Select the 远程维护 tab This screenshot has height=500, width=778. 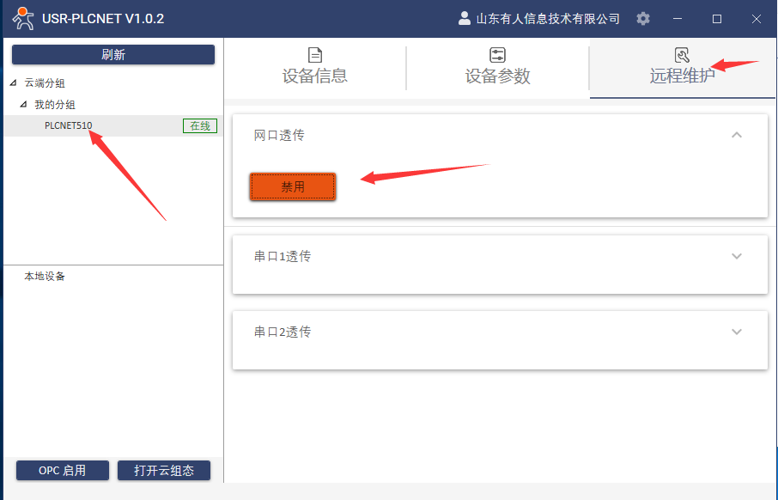coord(682,76)
